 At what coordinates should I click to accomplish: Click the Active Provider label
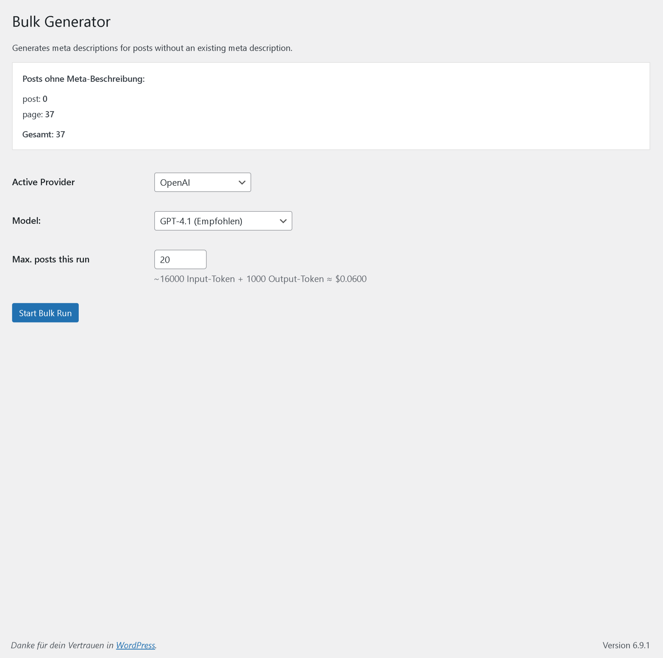[43, 182]
